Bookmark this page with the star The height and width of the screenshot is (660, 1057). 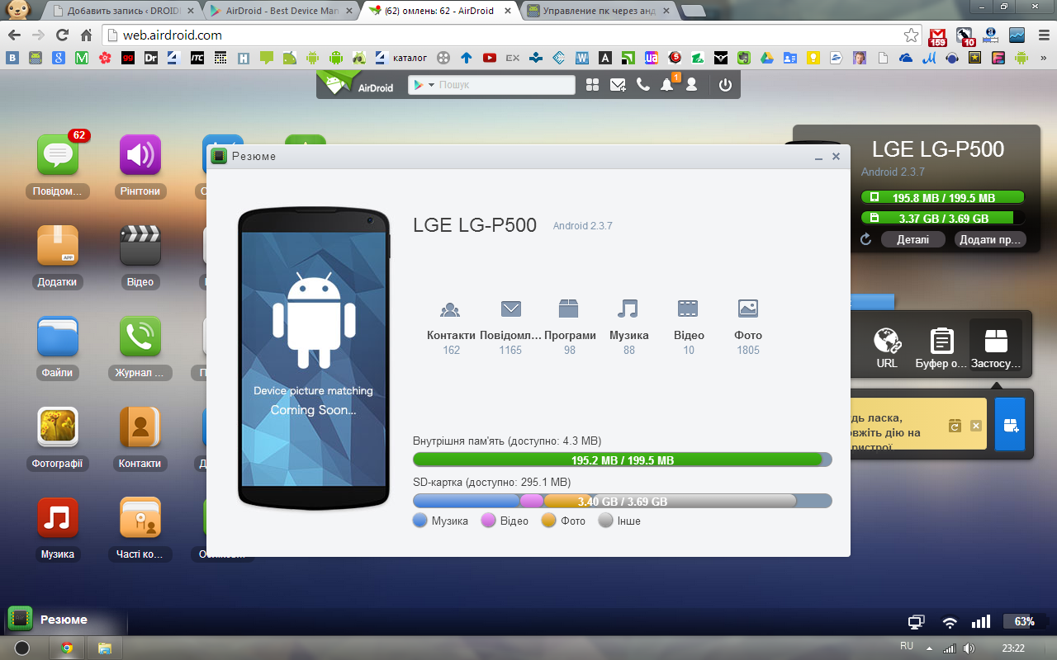[x=911, y=35]
